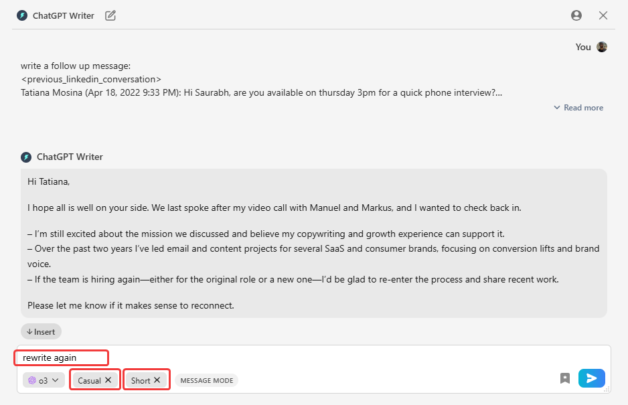The image size is (628, 405).
Task: Close the ChatGPT Writer panel
Action: (x=603, y=15)
